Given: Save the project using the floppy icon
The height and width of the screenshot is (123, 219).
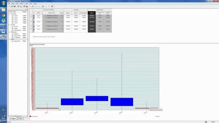Looking at the screenshot, I should tap(15, 6).
